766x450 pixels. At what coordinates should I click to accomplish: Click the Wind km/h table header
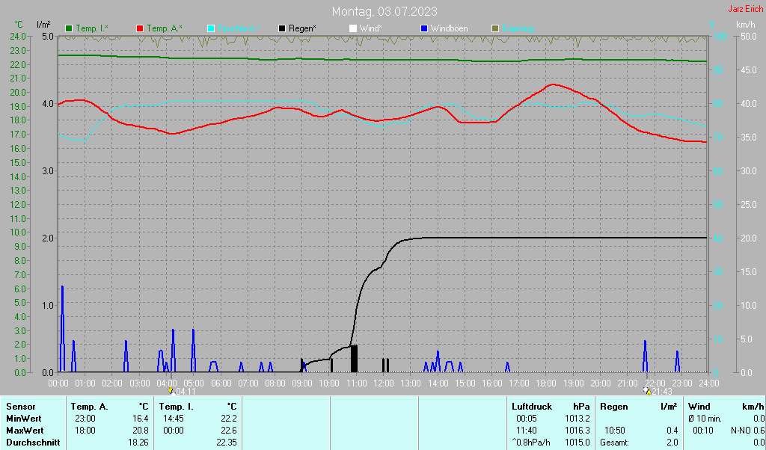point(726,407)
